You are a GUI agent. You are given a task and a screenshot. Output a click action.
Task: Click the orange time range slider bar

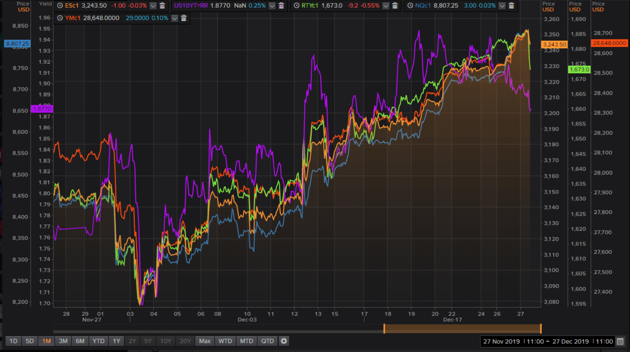[462, 328]
